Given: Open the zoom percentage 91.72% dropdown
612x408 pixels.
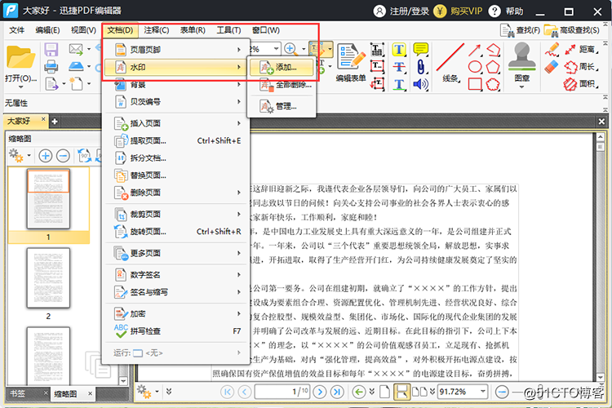Looking at the screenshot, I should (483, 391).
